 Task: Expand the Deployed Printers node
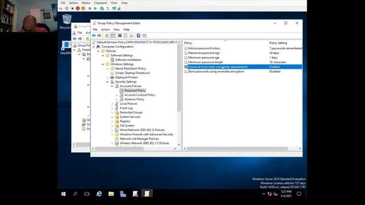point(108,77)
